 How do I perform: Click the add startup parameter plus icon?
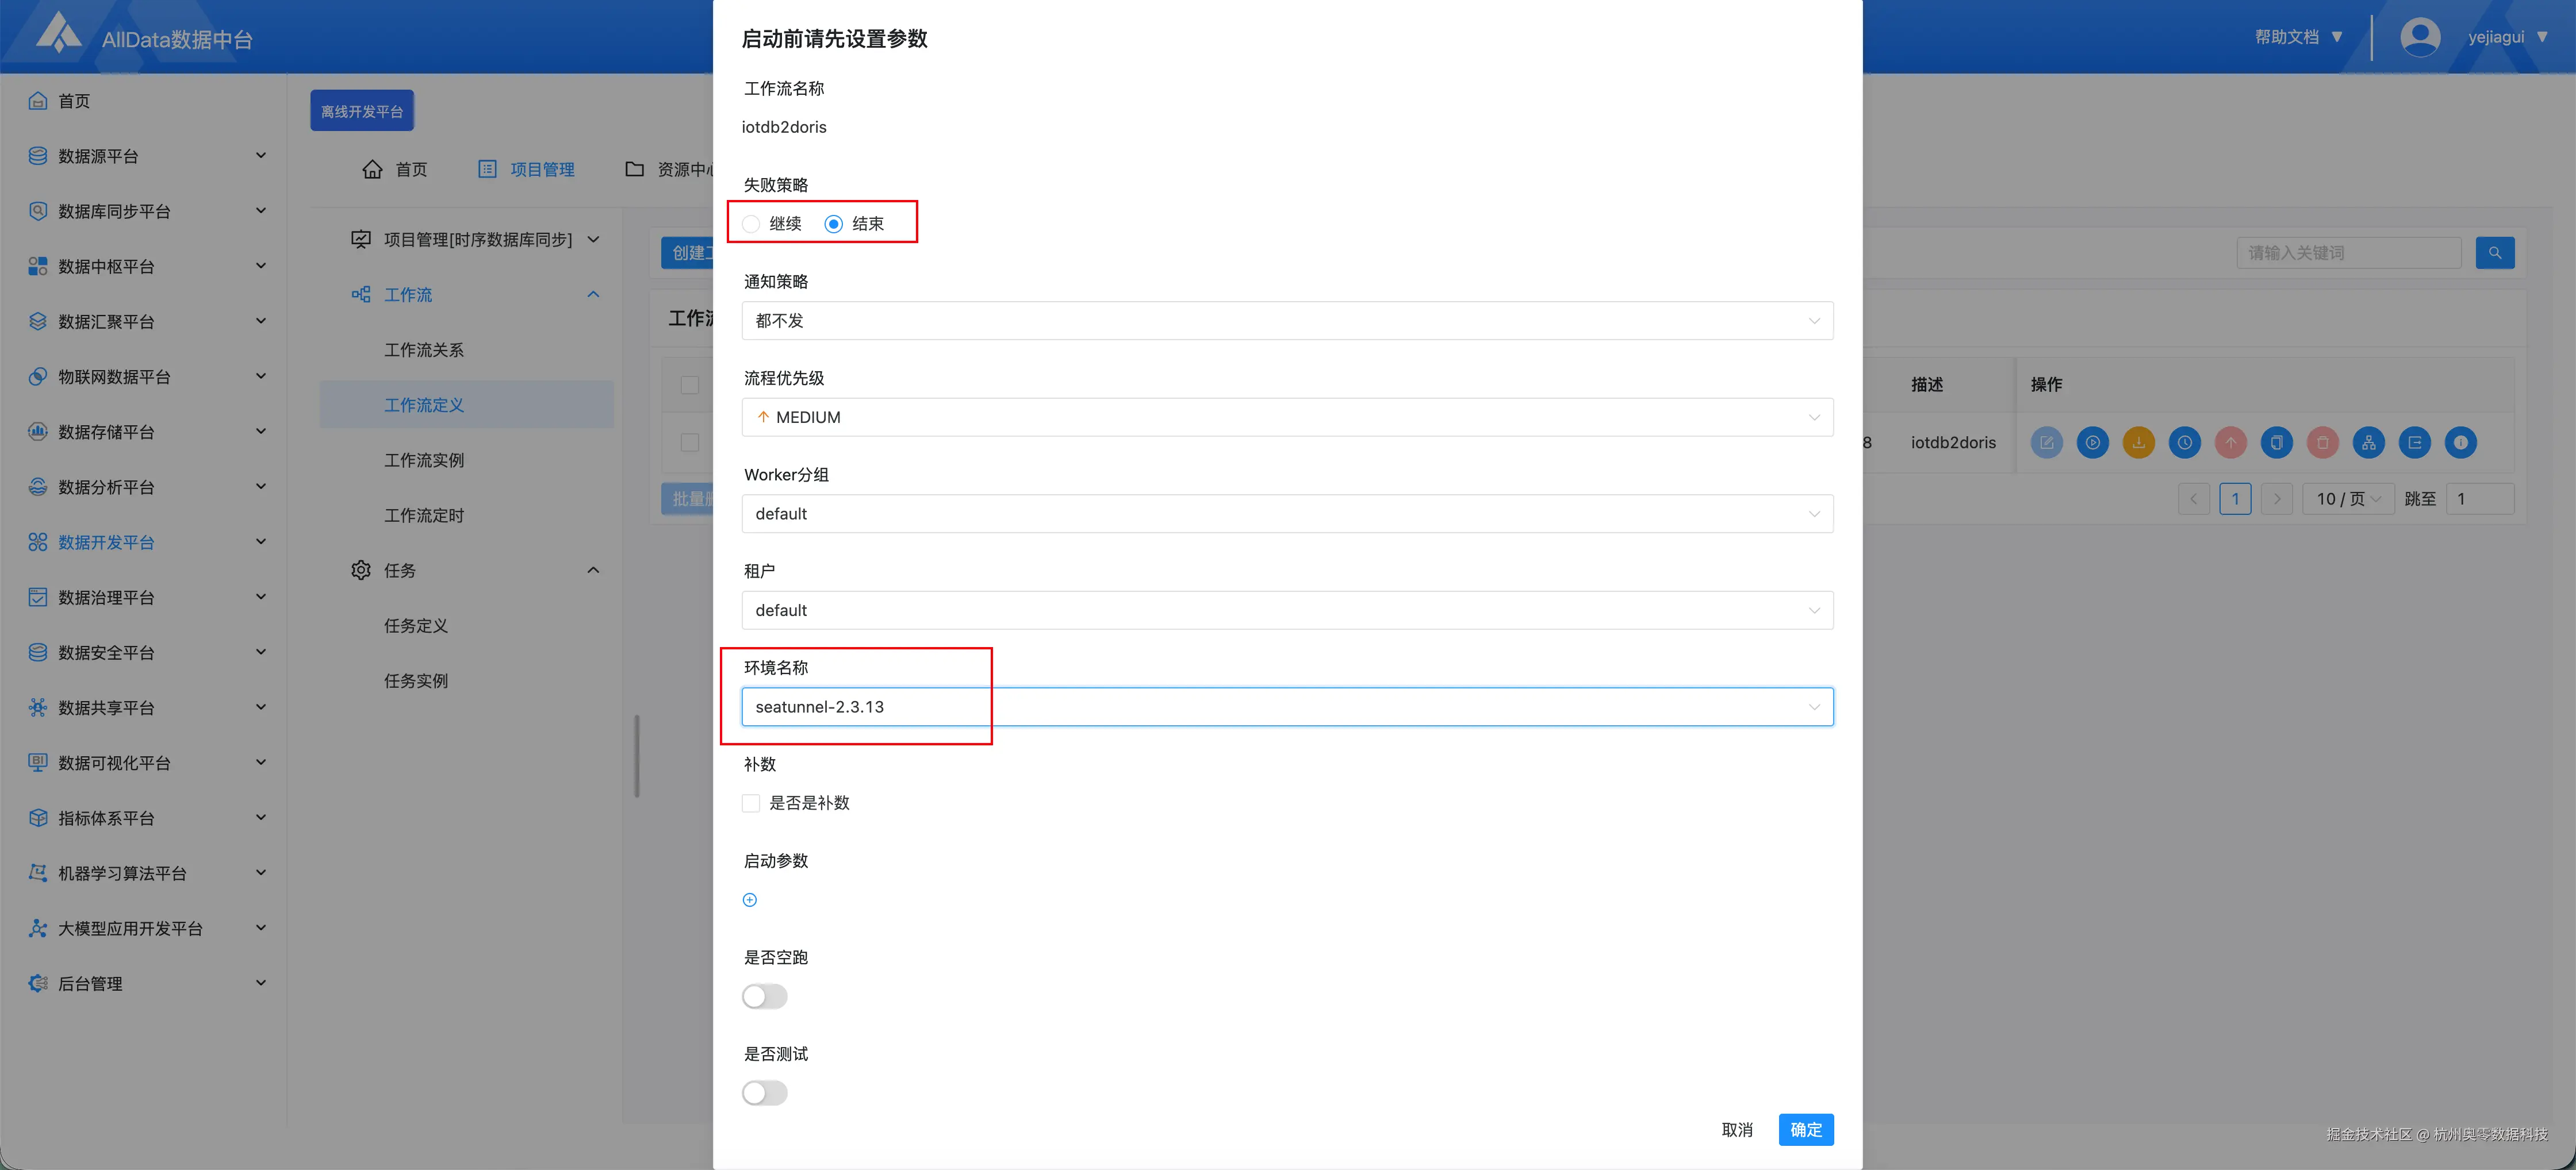750,899
